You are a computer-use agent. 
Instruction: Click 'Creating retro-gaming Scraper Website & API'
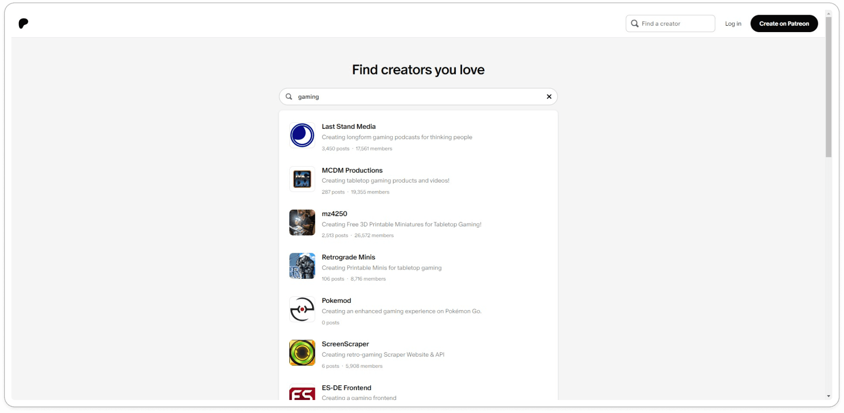383,355
